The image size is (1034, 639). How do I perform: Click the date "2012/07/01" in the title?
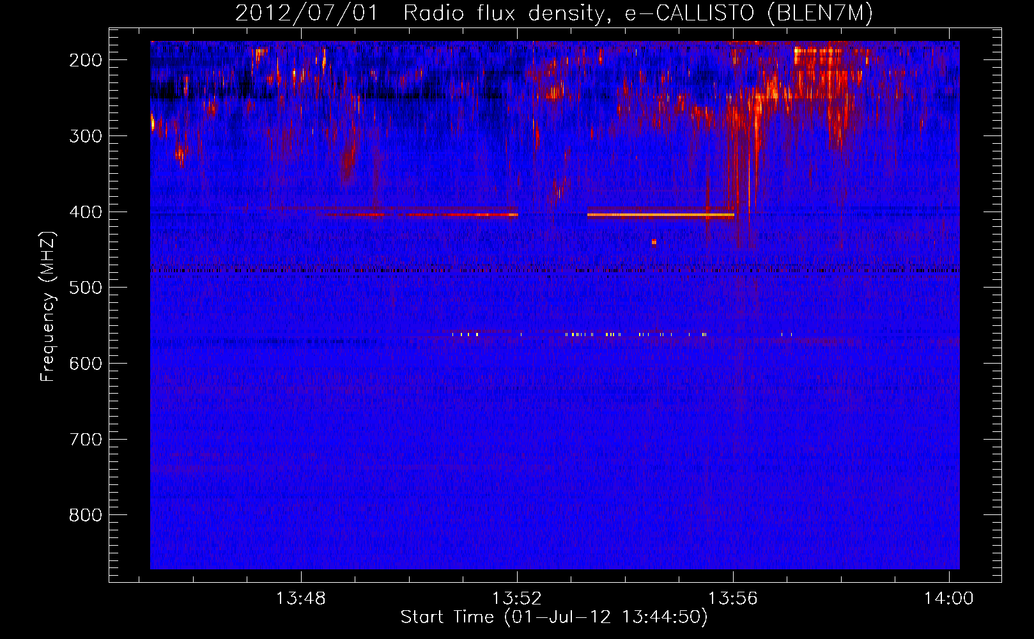click(x=307, y=13)
